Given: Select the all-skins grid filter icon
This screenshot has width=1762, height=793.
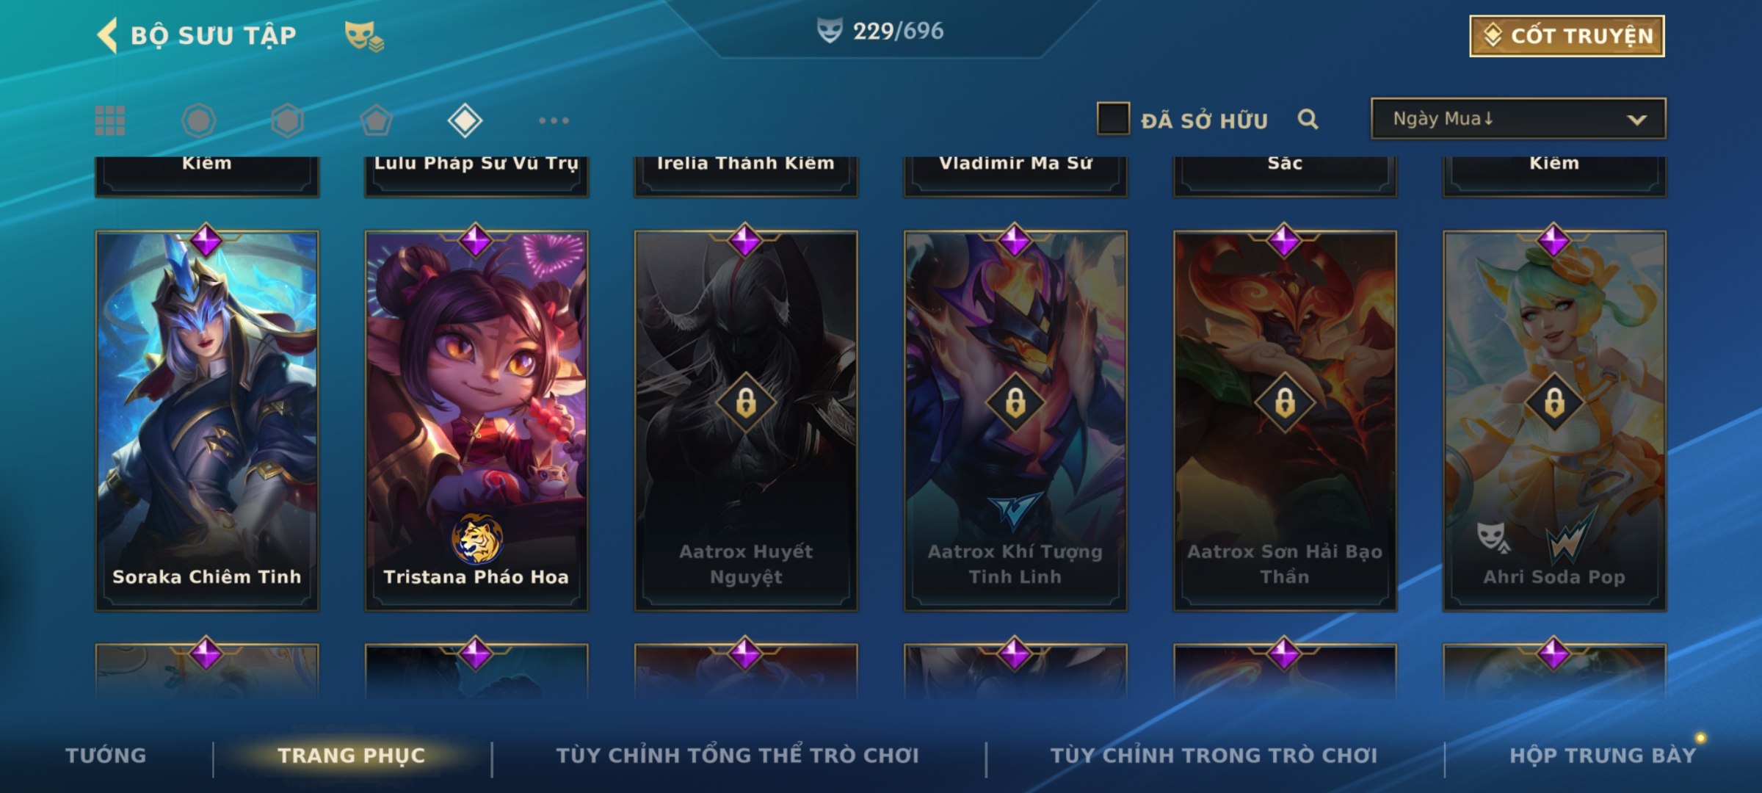Looking at the screenshot, I should [110, 120].
